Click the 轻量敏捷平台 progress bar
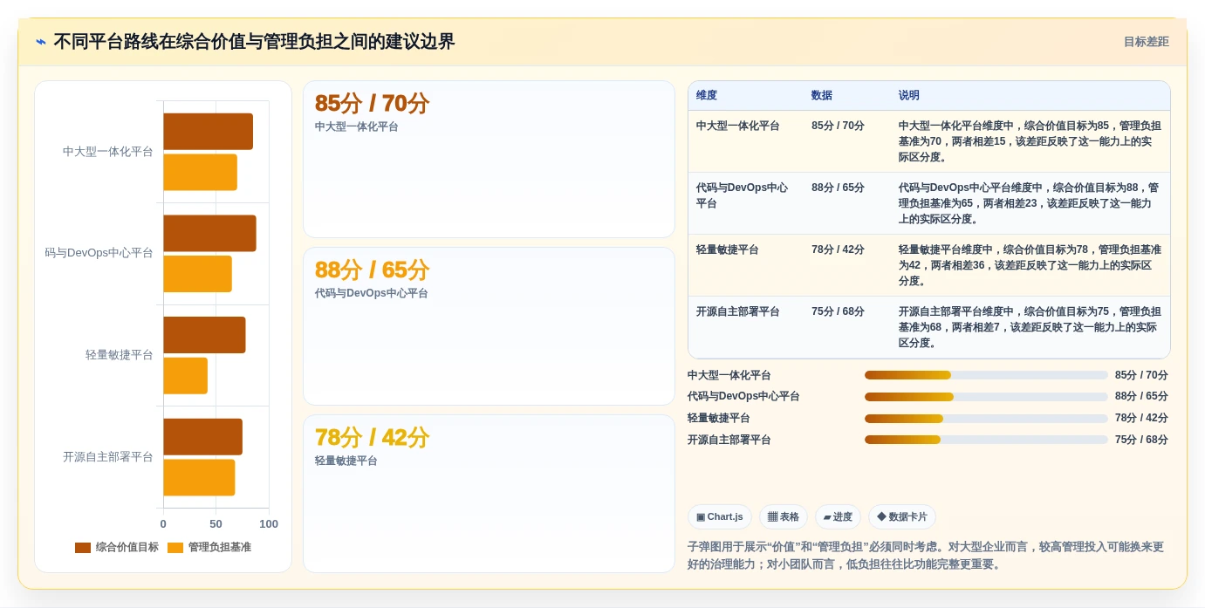 pyautogui.click(x=986, y=419)
